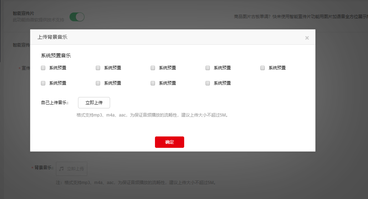Check the third 系统预置 box in row one
This screenshot has height=199, width=368.
[x=153, y=68]
